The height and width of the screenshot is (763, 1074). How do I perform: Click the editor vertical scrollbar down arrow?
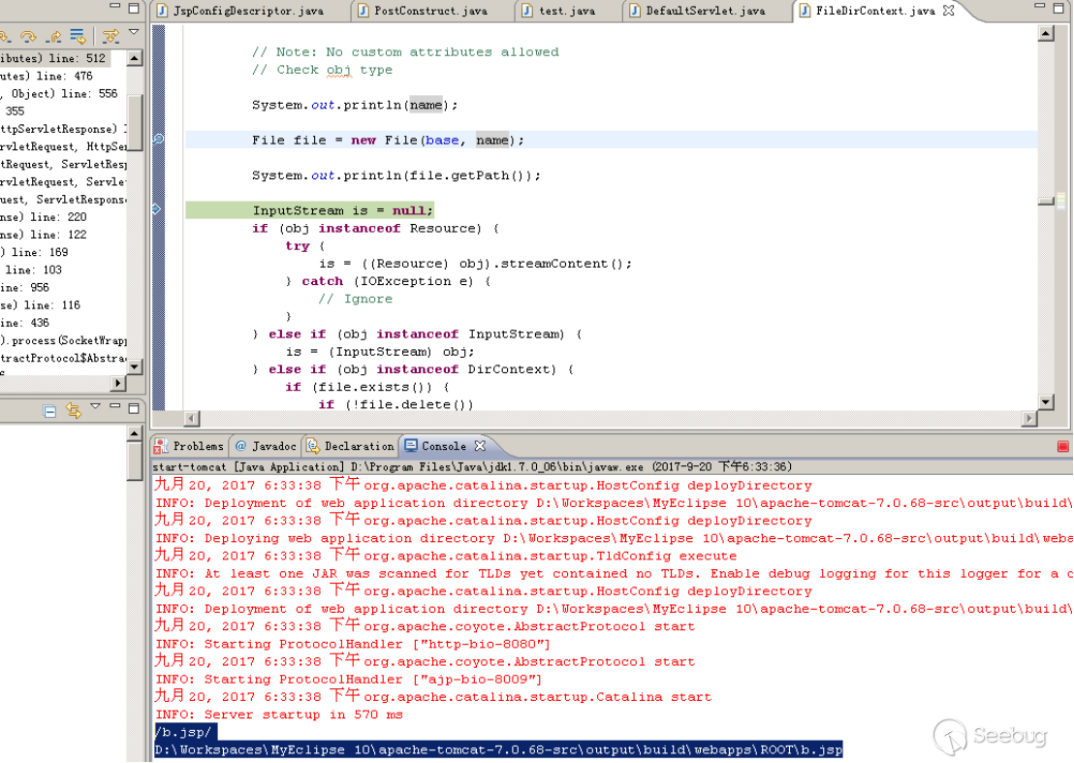point(1046,402)
